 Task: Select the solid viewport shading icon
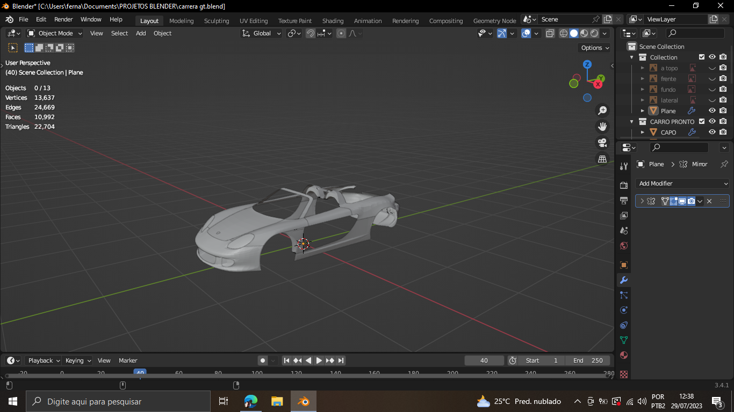pos(574,33)
